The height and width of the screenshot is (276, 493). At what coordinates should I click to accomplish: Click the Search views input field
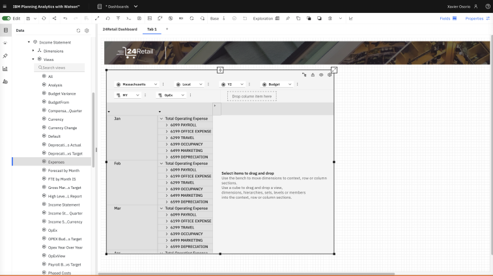pyautogui.click(x=59, y=68)
